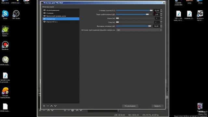Toggle visibility of Плагин VST 2.x filter

tap(45, 22)
